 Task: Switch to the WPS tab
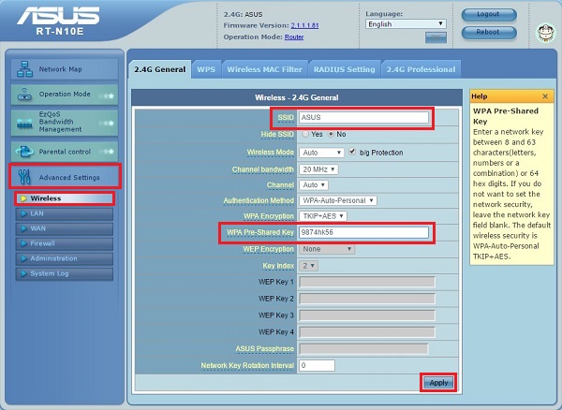pos(206,69)
